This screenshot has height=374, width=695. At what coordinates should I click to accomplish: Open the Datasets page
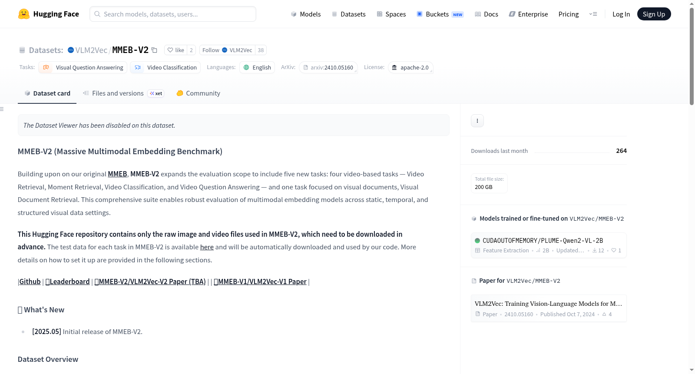(x=349, y=14)
